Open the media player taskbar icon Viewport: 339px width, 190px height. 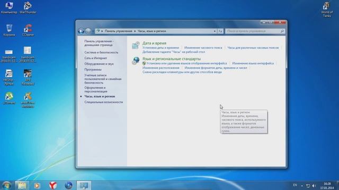click(x=37, y=185)
